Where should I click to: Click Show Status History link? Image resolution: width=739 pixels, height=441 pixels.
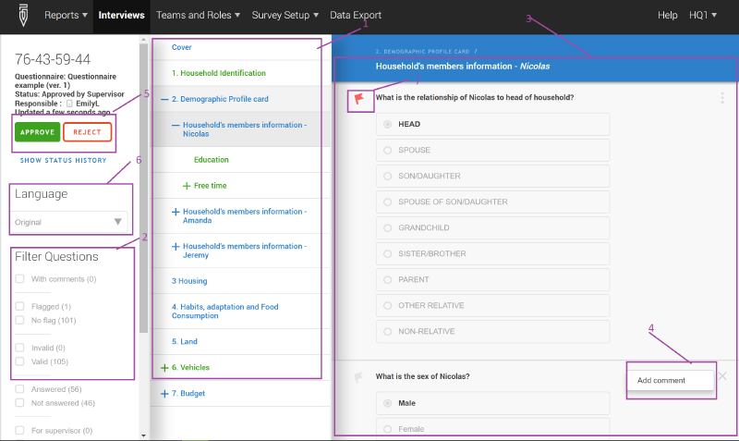pos(63,160)
